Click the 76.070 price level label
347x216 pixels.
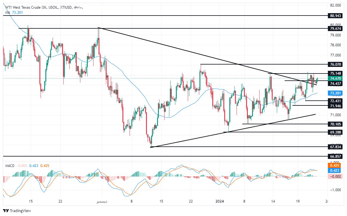click(335, 65)
